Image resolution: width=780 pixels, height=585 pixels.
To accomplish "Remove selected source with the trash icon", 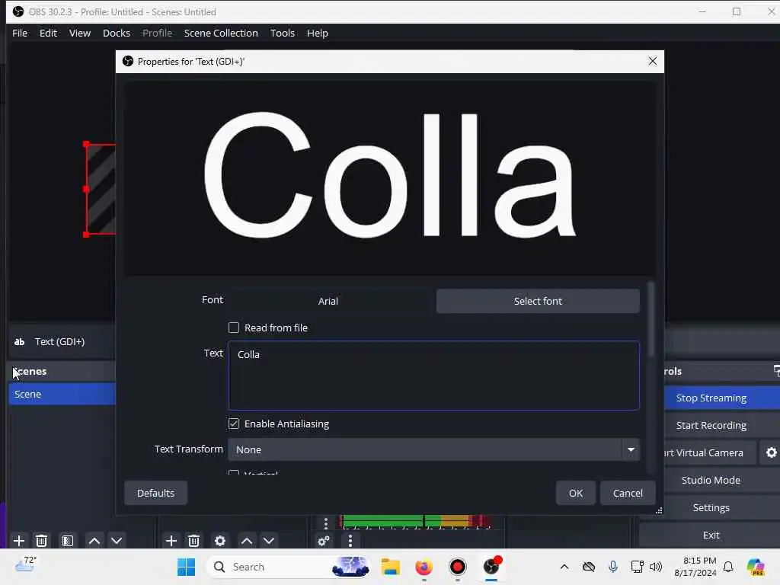I will point(194,541).
